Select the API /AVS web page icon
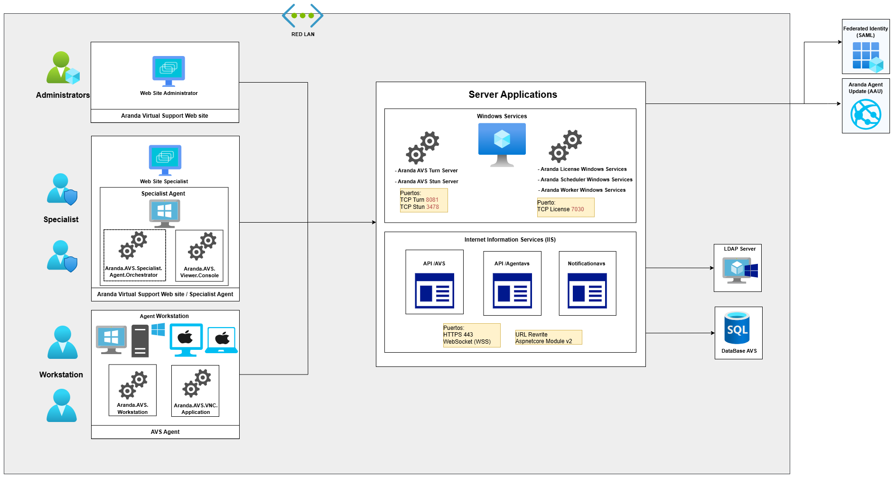Image resolution: width=896 pixels, height=478 pixels. coord(435,291)
